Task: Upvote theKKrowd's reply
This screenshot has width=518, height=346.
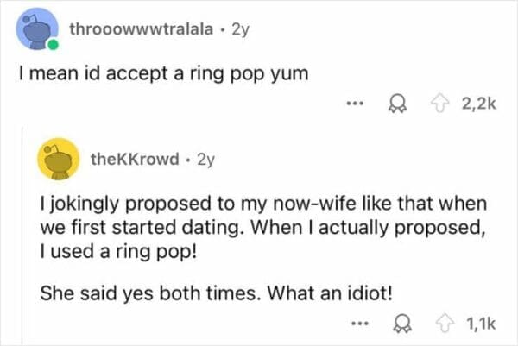Action: (445, 324)
